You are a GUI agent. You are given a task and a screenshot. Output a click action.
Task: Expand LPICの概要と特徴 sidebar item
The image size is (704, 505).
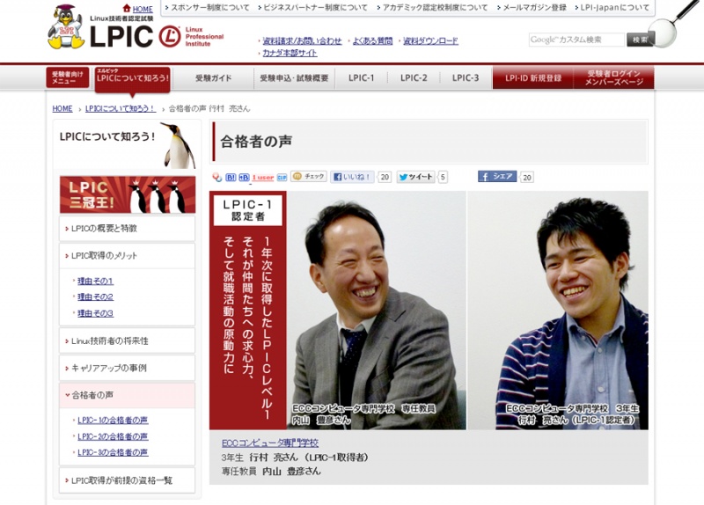click(127, 229)
